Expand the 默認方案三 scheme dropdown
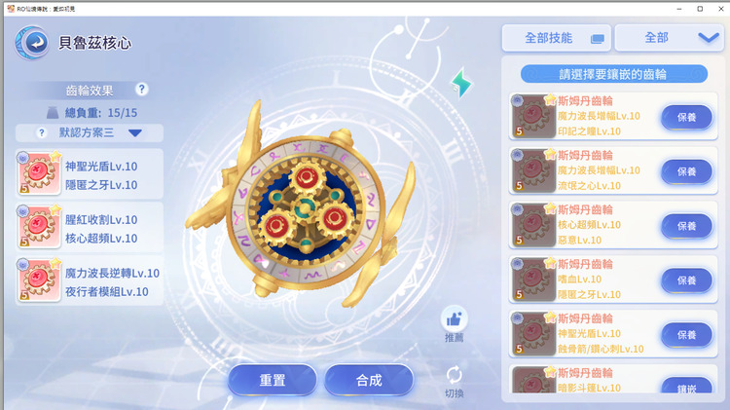This screenshot has height=410, width=730. click(135, 133)
